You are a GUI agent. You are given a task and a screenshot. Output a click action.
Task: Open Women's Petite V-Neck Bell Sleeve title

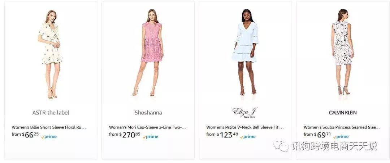[245, 127]
